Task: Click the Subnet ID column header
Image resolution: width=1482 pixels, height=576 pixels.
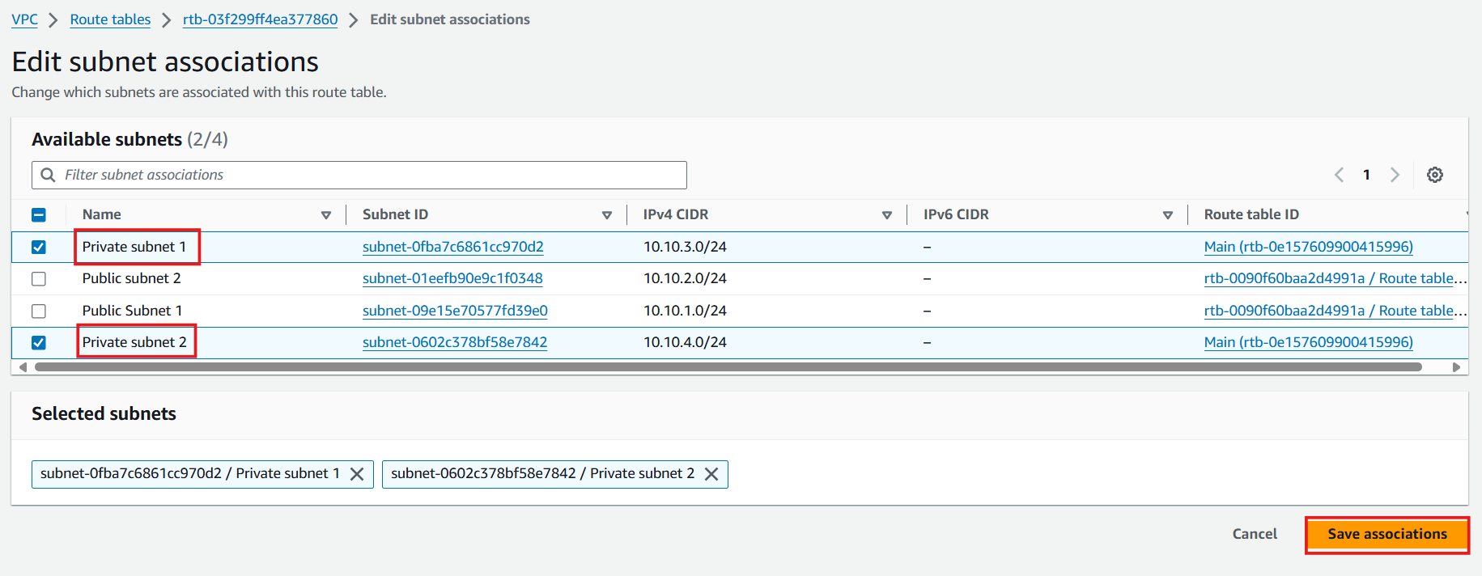Action: [395, 214]
